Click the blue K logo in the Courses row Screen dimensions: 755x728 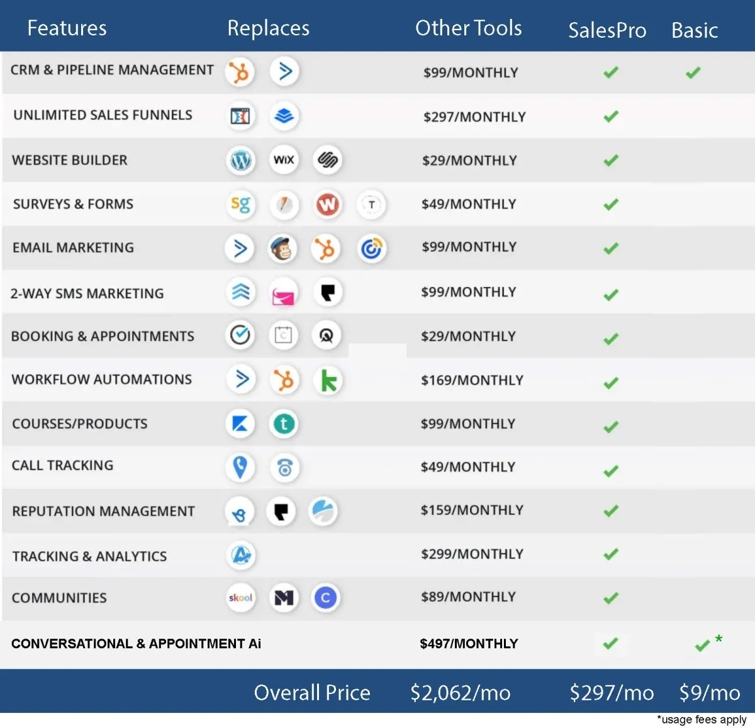click(x=240, y=423)
